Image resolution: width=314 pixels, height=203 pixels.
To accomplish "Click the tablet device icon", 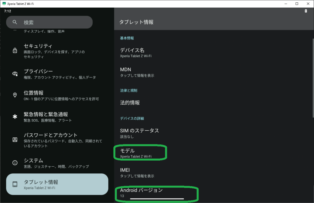I will coord(15,184).
